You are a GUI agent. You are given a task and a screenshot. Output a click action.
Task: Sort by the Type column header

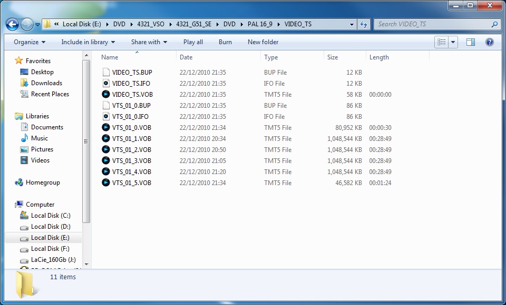click(x=271, y=57)
